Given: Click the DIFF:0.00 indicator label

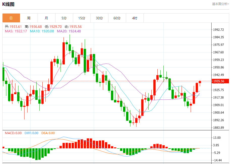Looking at the screenshot, I should coord(31,133).
